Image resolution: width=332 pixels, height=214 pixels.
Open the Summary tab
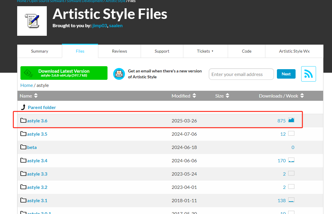pyautogui.click(x=39, y=51)
